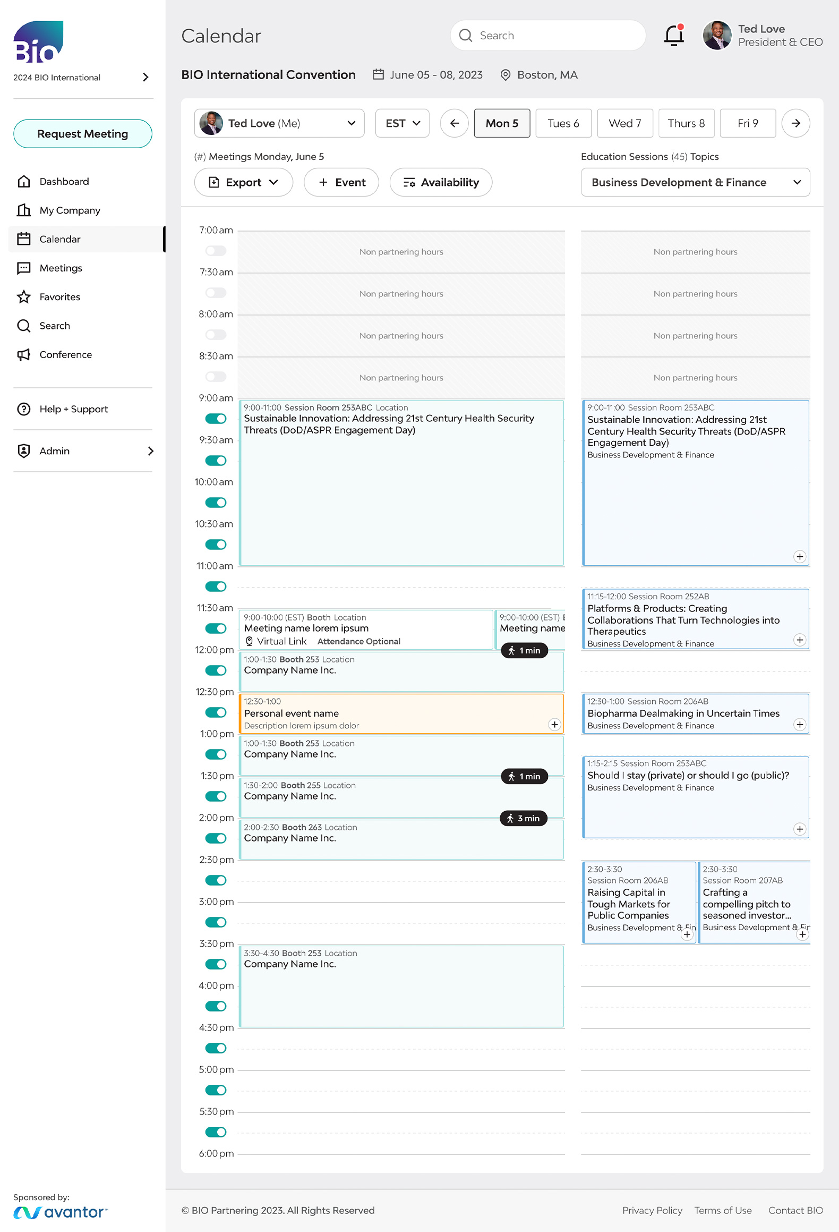
Task: Expand the Business Development & Finance topics dropdown
Action: [695, 182]
